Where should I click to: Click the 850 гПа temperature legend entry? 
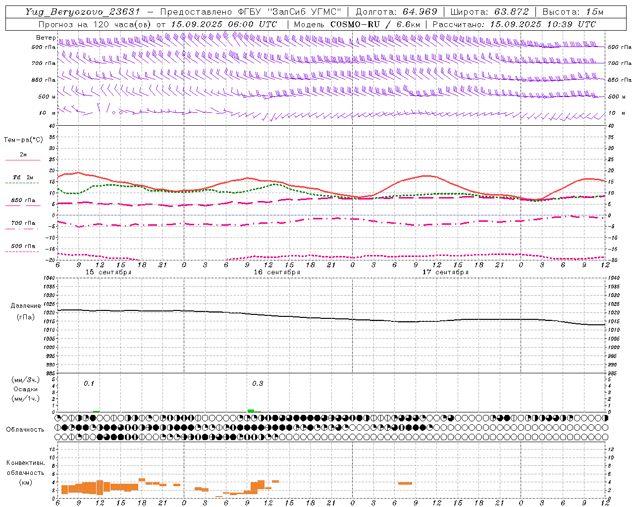23,201
